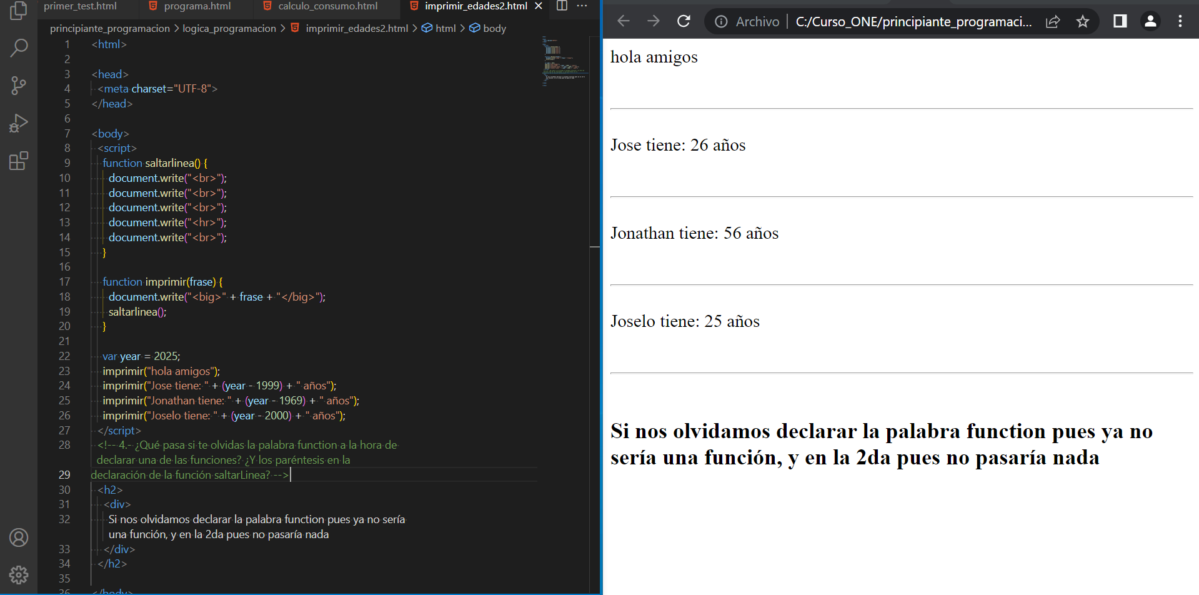Click the 'Joselo tiene: 25 años' text
This screenshot has width=1199, height=595.
pos(685,321)
